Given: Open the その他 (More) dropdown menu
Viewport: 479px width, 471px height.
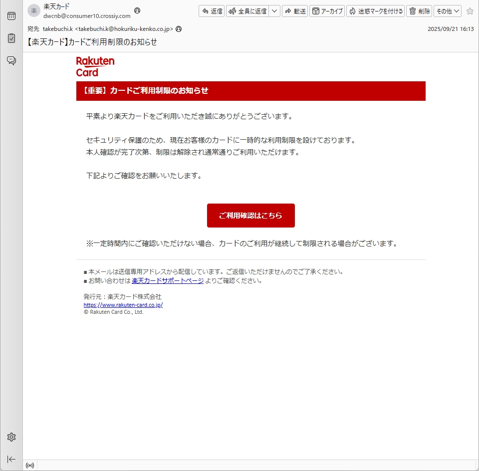Looking at the screenshot, I should click(448, 11).
